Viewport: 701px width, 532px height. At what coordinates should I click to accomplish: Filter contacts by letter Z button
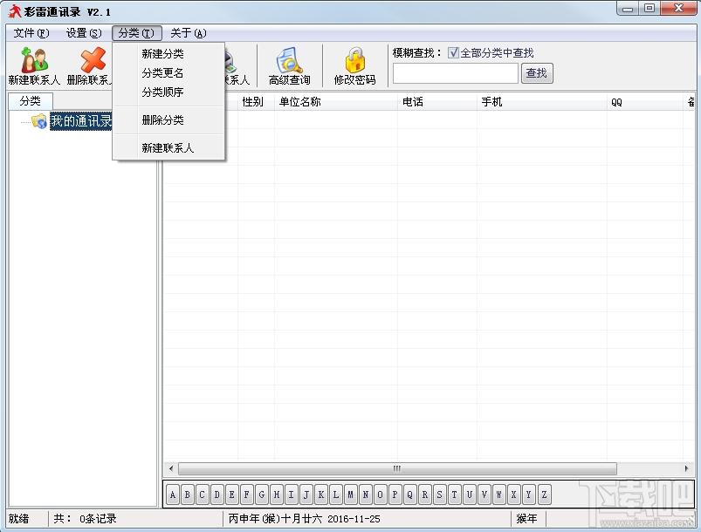(x=544, y=495)
